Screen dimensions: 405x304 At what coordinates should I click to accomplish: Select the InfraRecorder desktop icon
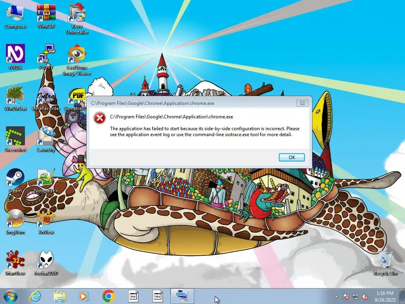tap(46, 98)
